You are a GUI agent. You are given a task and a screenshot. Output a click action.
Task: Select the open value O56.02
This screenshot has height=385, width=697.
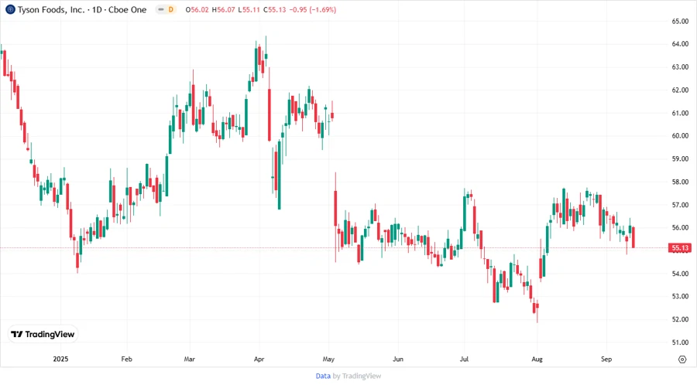click(197, 10)
